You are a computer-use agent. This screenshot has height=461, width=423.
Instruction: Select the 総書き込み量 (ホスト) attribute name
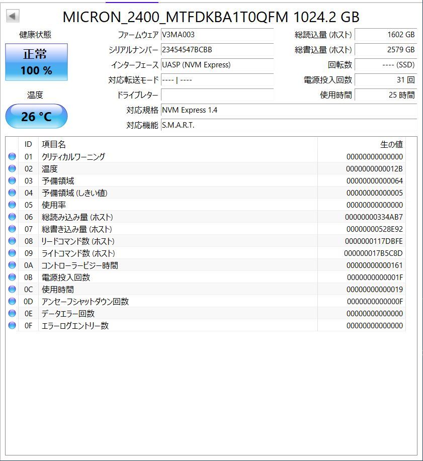[x=77, y=229]
